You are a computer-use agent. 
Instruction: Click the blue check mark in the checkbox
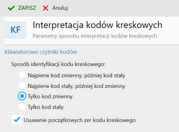(17, 120)
